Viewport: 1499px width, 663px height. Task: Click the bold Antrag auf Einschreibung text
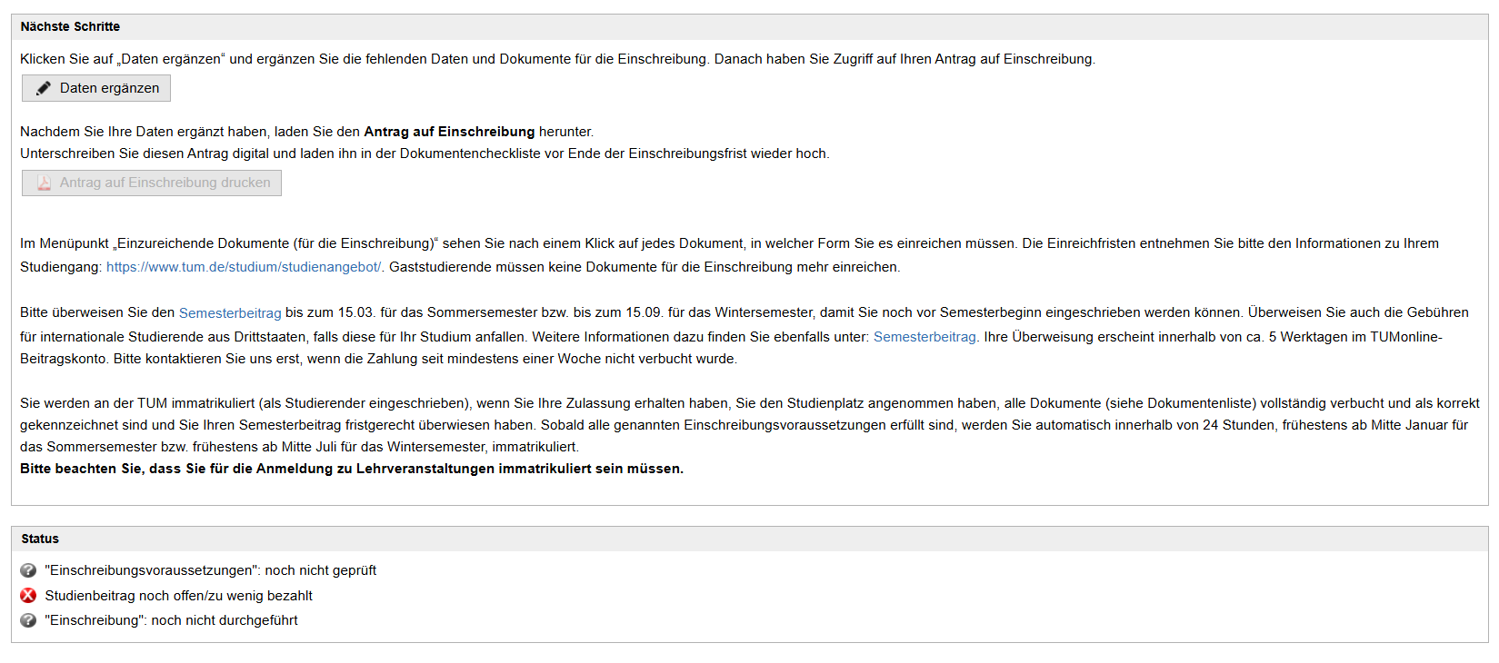tap(449, 132)
